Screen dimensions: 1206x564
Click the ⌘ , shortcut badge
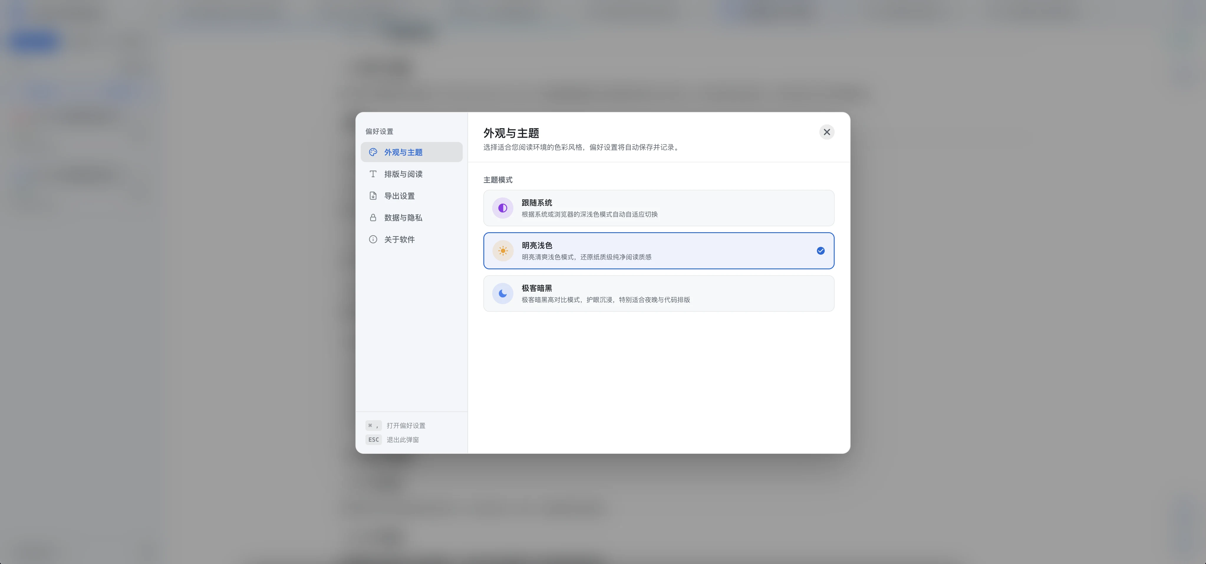click(374, 426)
